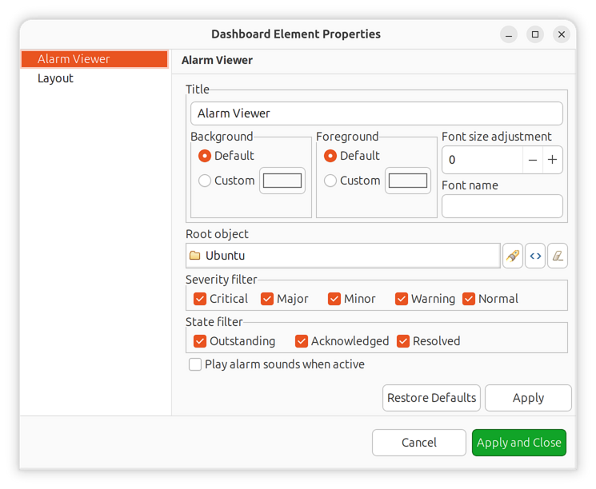Enable Play alarm sounds when active
This screenshot has height=489, width=596.
coord(195,364)
